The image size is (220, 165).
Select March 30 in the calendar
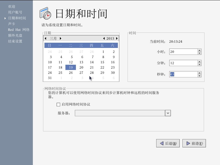coord(113,73)
